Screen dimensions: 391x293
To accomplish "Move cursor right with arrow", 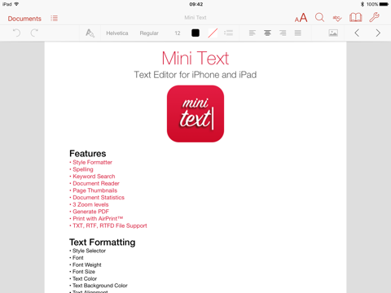I will pyautogui.click(x=378, y=33).
